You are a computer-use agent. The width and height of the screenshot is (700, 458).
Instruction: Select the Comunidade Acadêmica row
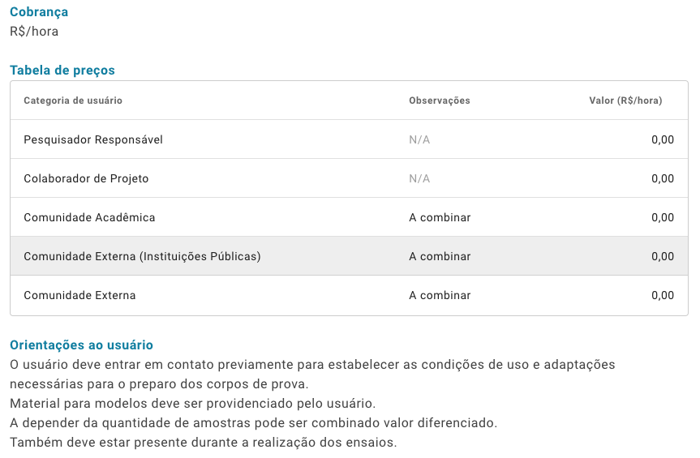349,217
